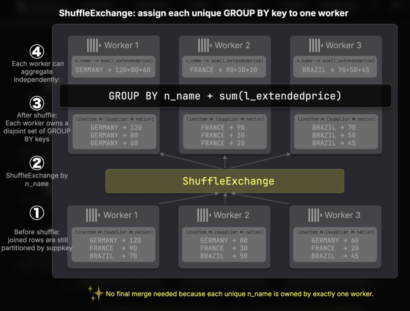Select the bottom row Worker 2 logo icon
410x311 pixels.
pyautogui.click(x=204, y=215)
